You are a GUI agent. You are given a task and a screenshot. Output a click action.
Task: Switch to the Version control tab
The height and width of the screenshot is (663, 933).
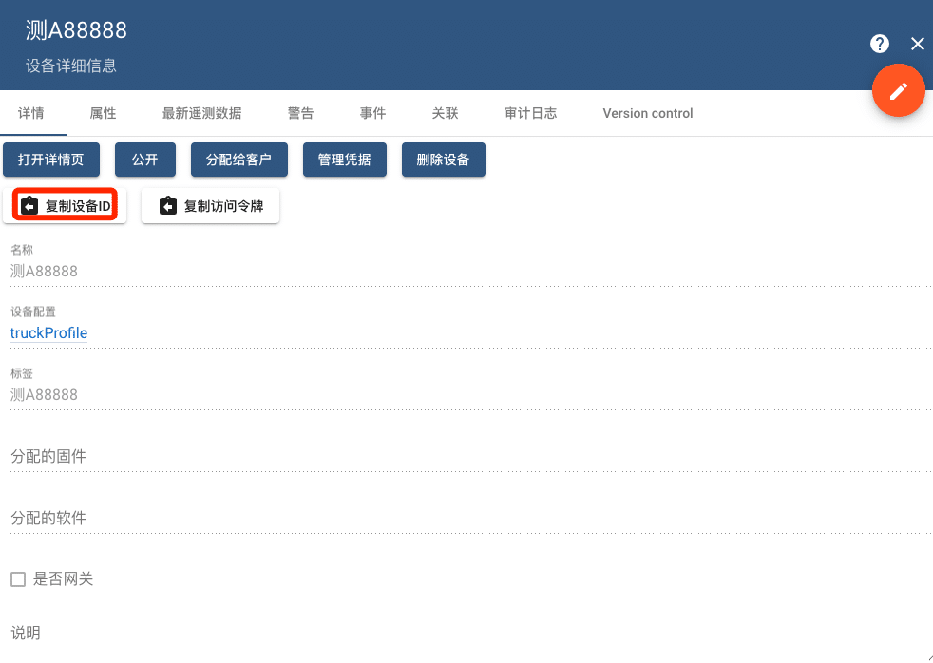pos(646,112)
